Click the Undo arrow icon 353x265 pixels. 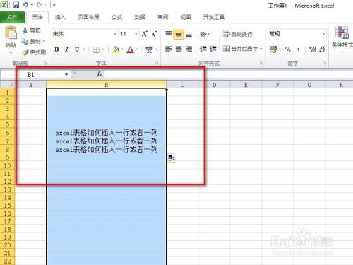[x=25, y=5]
